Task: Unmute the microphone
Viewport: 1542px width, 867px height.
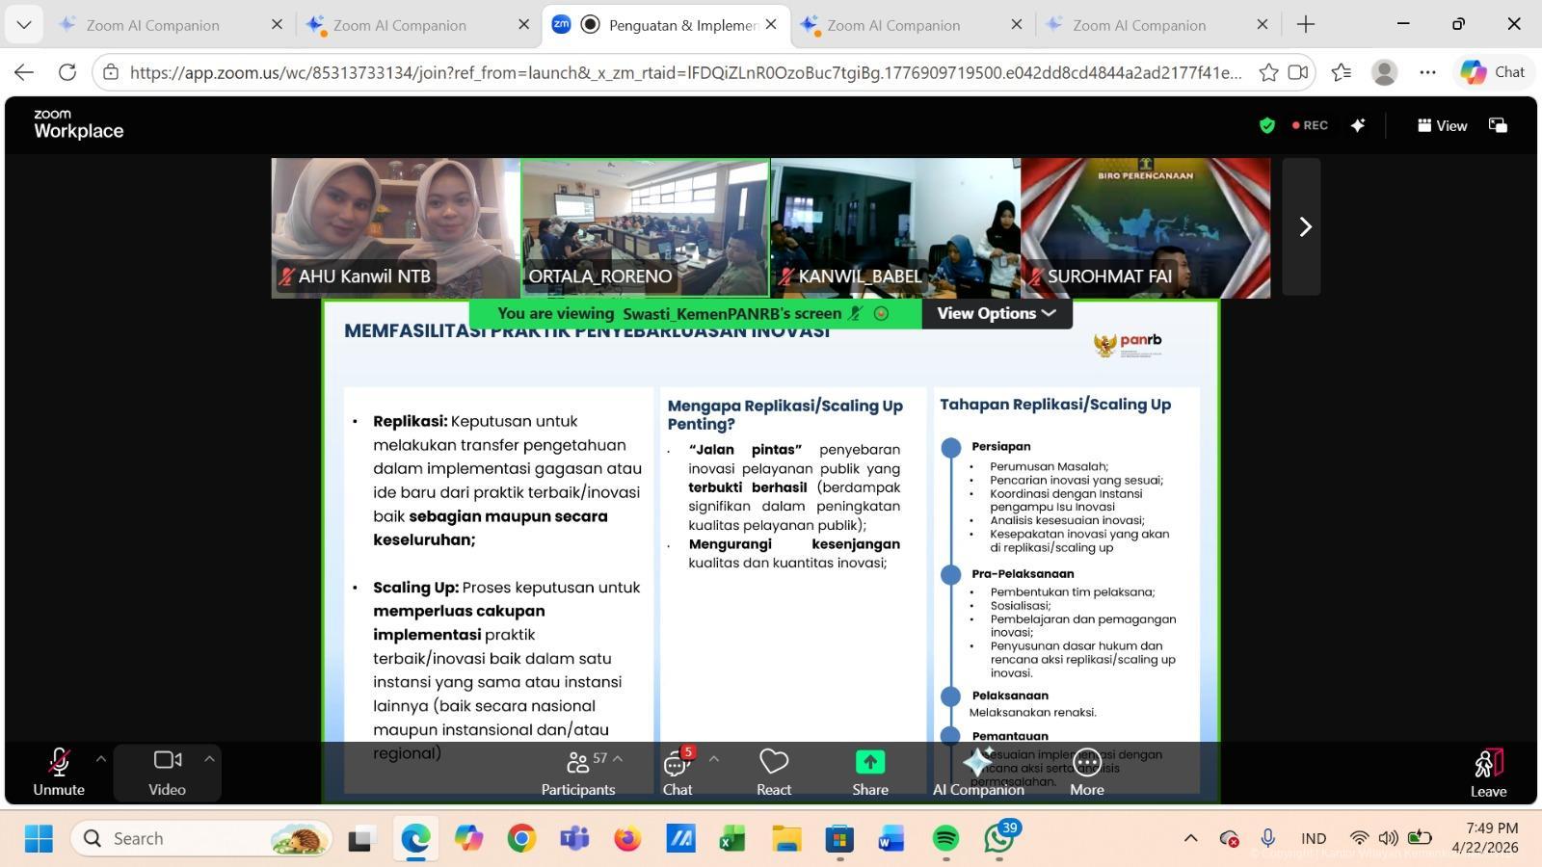Action: (59, 772)
